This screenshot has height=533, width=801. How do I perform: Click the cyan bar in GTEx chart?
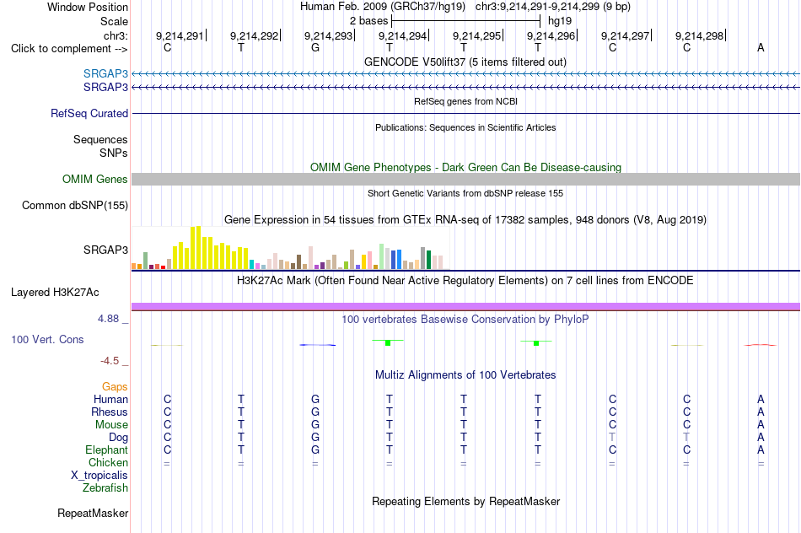(252, 265)
